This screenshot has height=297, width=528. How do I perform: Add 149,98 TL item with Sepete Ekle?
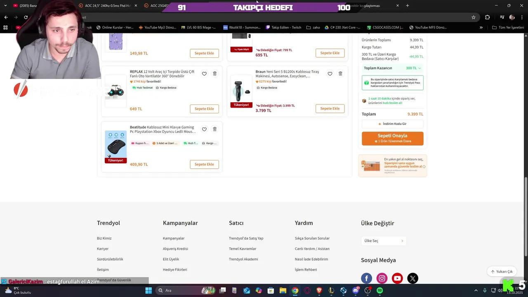point(204,53)
